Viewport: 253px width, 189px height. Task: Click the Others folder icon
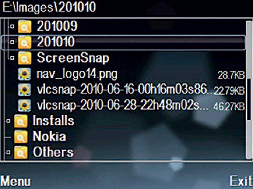(21, 153)
